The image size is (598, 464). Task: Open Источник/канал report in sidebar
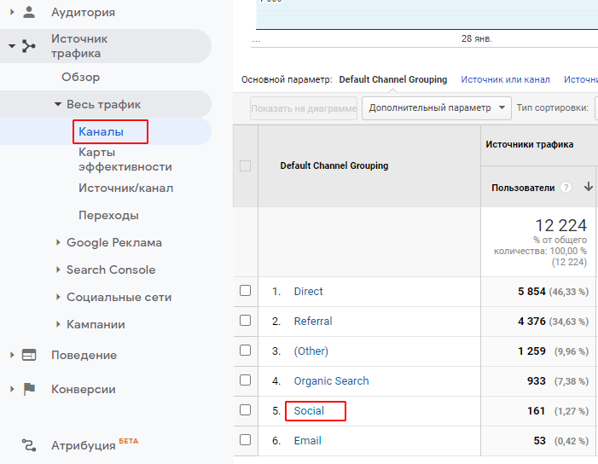[x=126, y=188]
